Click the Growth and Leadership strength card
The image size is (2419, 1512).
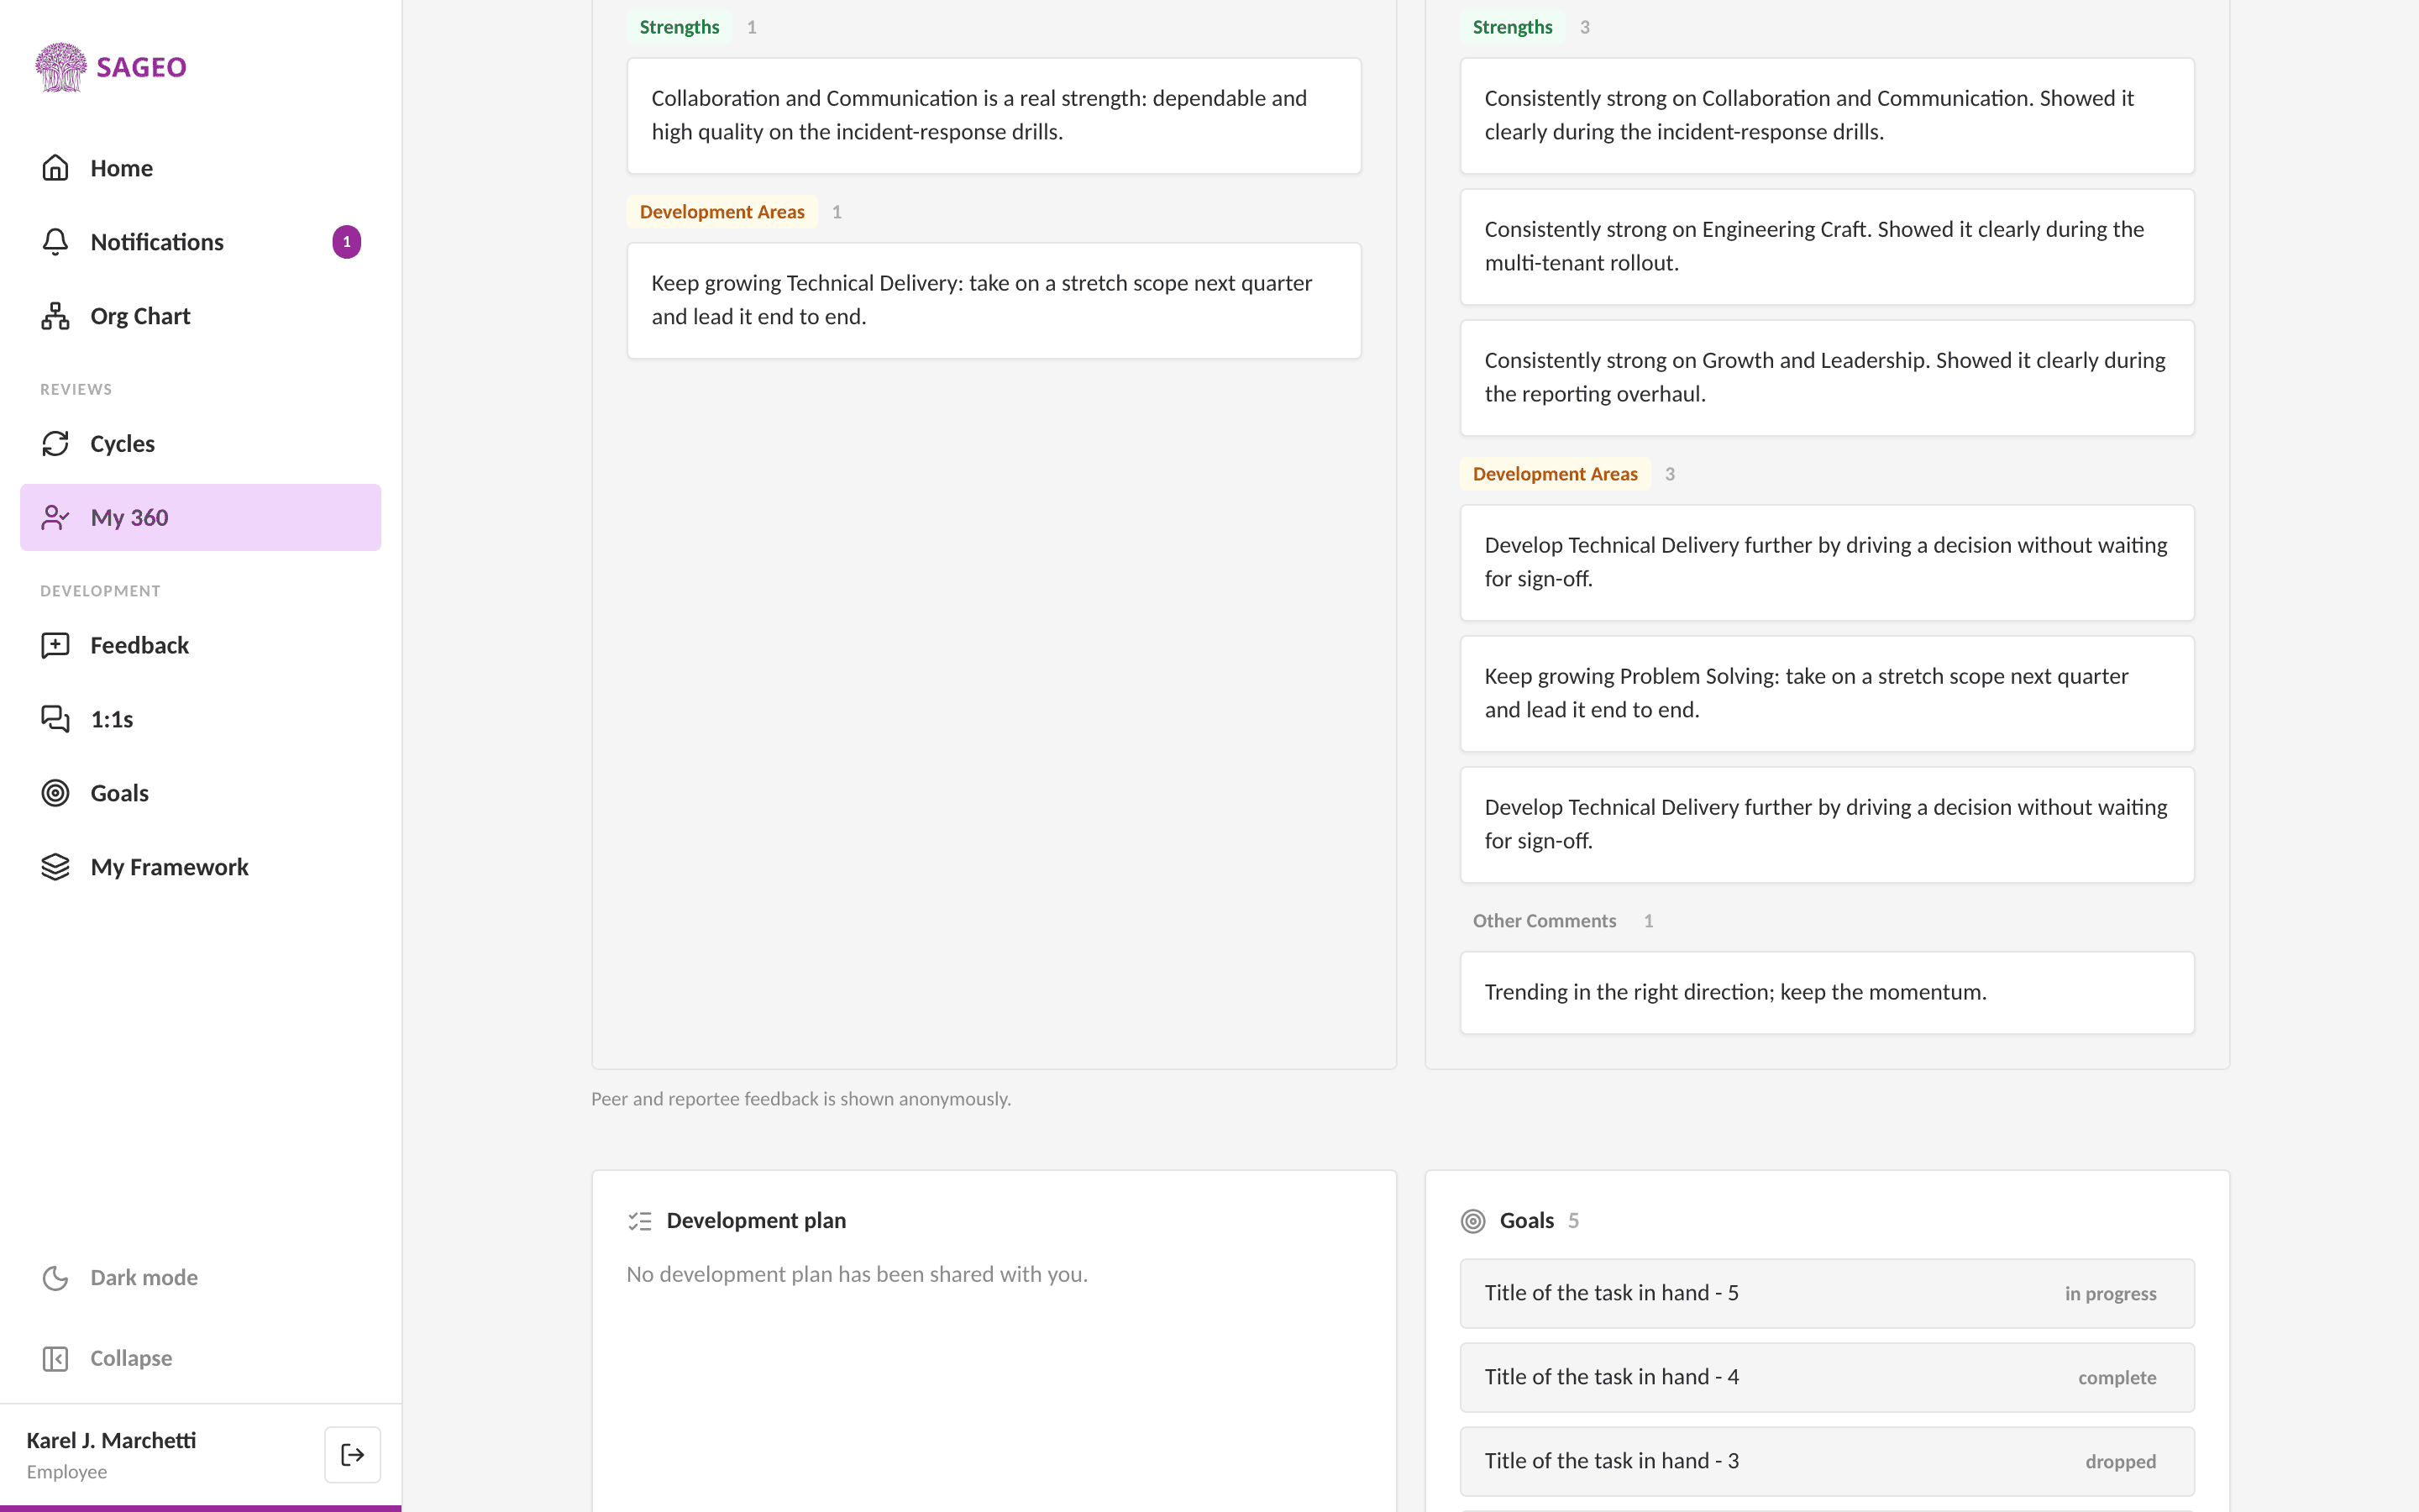click(1826, 377)
